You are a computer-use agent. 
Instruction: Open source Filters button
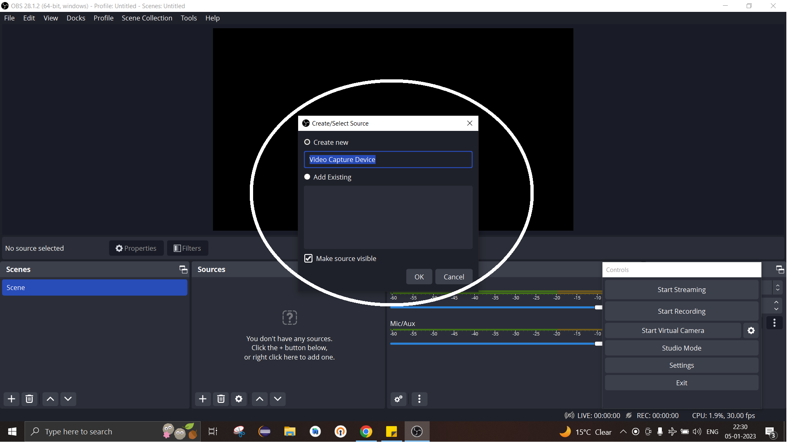(x=188, y=249)
